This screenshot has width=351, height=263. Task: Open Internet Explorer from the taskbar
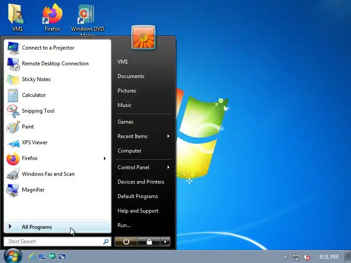coord(32,256)
